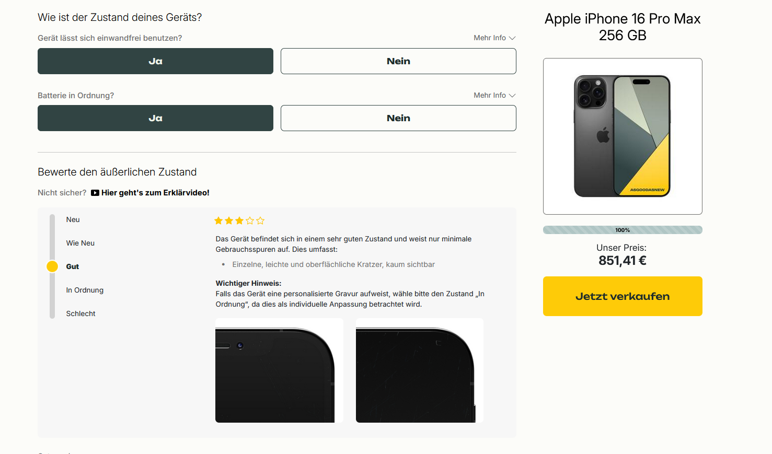Choose the Schlecht condition
Image resolution: width=772 pixels, height=454 pixels.
pos(81,314)
